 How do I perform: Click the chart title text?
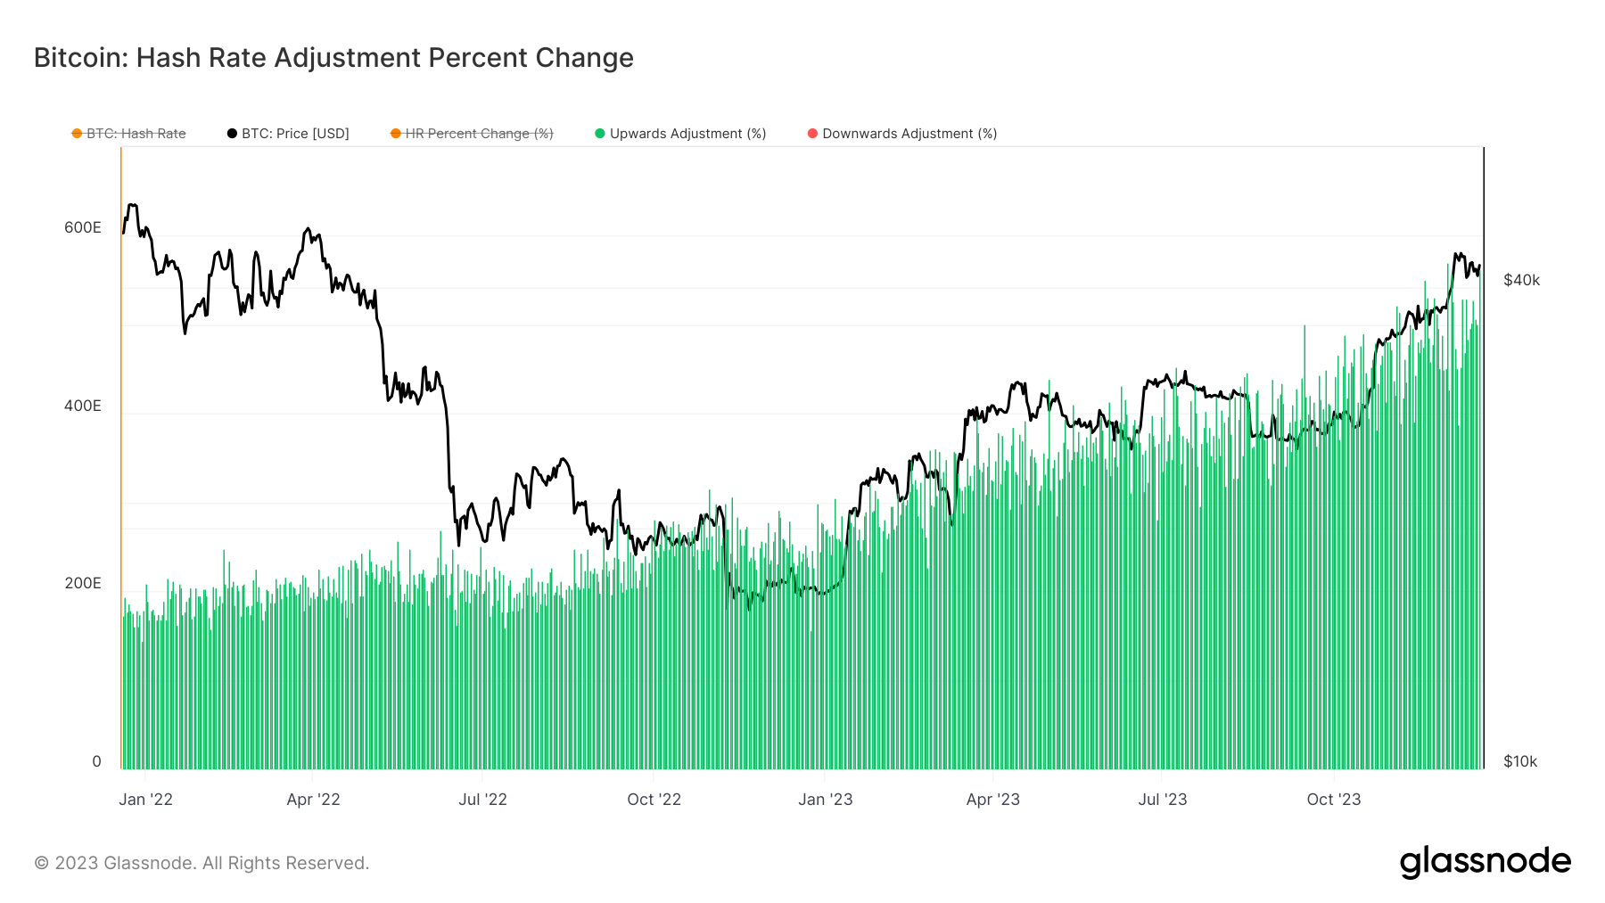pos(333,58)
